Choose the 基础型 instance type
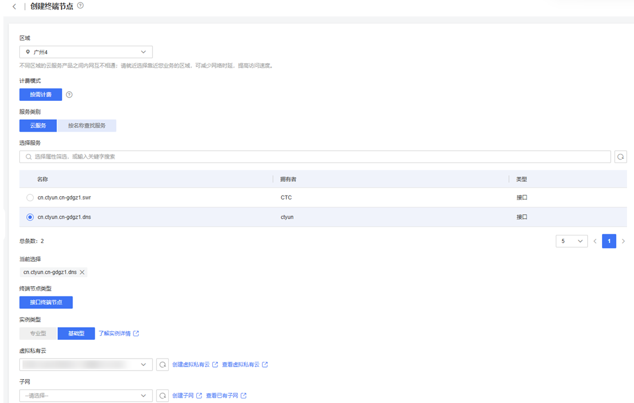The width and height of the screenshot is (634, 403). click(76, 333)
